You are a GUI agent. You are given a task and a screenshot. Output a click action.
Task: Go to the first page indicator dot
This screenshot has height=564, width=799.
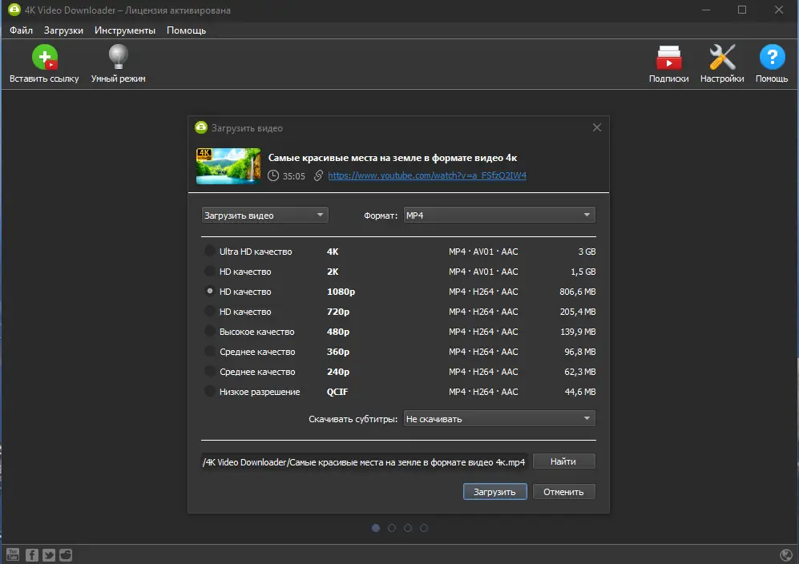coord(376,528)
